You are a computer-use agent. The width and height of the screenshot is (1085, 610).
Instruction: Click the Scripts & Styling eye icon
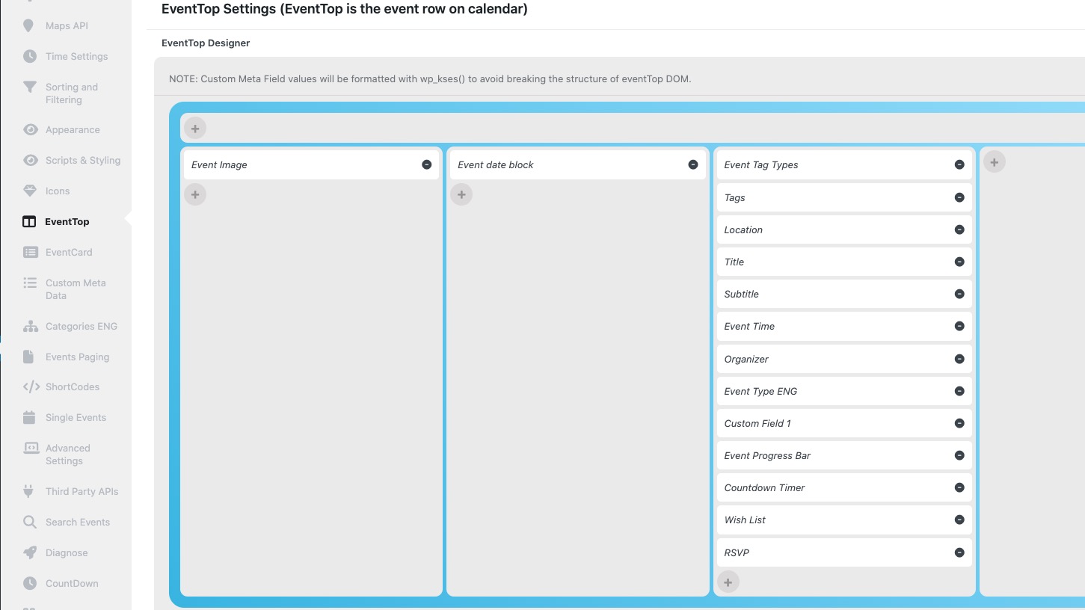pos(30,161)
